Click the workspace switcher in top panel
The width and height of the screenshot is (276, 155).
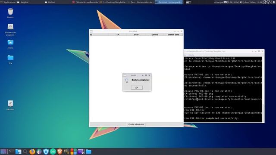click(188, 2)
